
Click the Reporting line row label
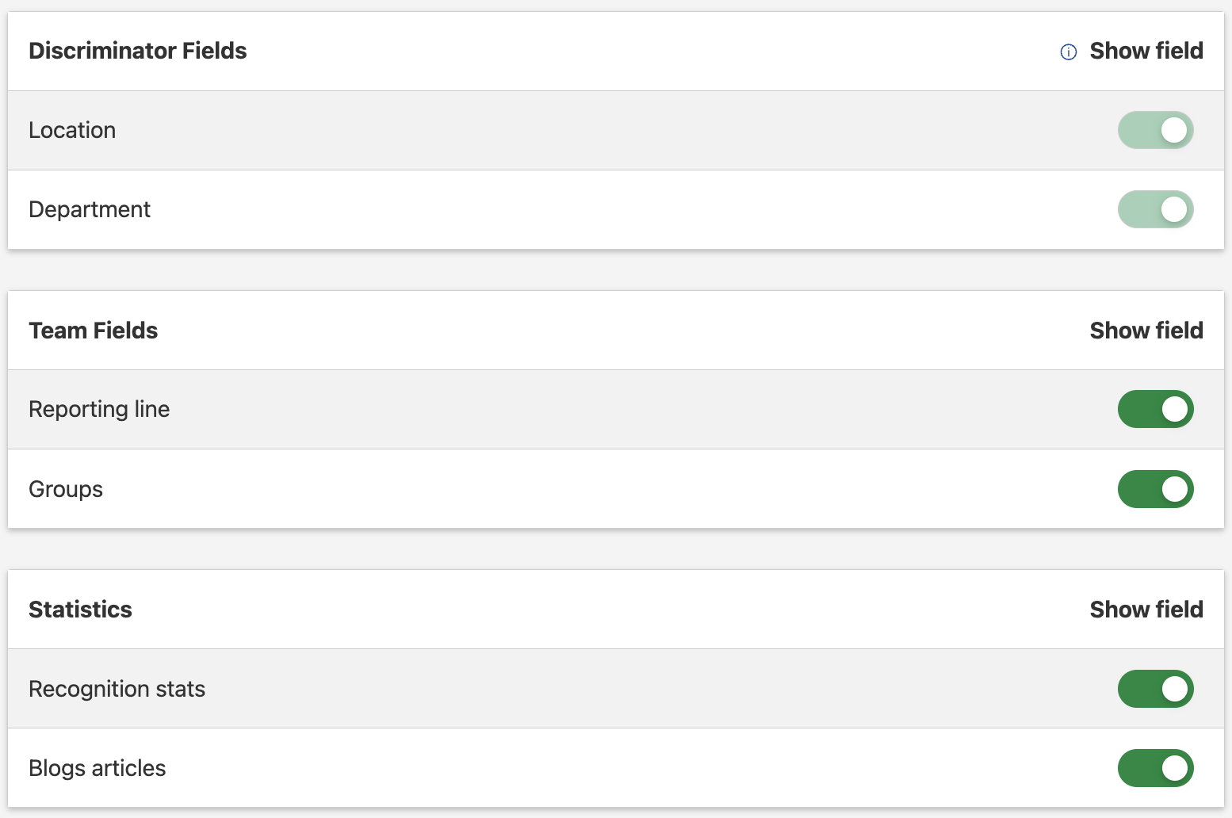[99, 409]
